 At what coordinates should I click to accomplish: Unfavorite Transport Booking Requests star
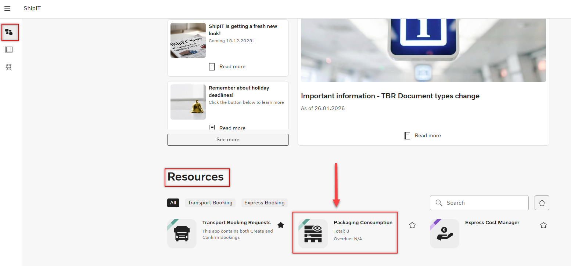[x=281, y=225]
